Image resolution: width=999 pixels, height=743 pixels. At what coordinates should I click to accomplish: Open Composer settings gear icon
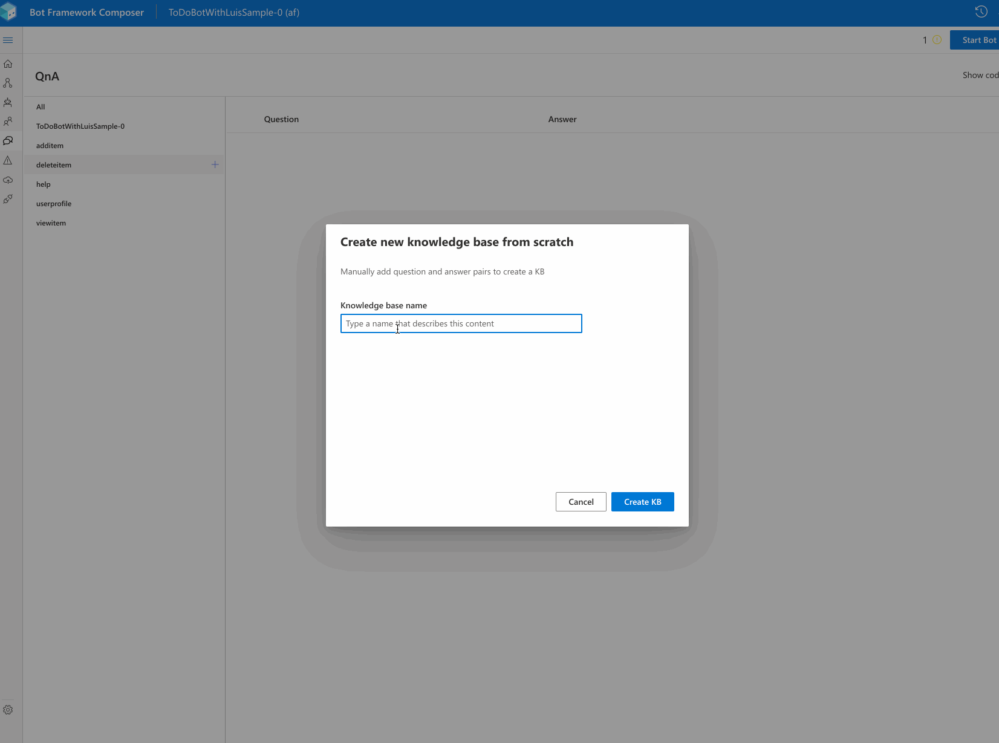click(x=8, y=709)
